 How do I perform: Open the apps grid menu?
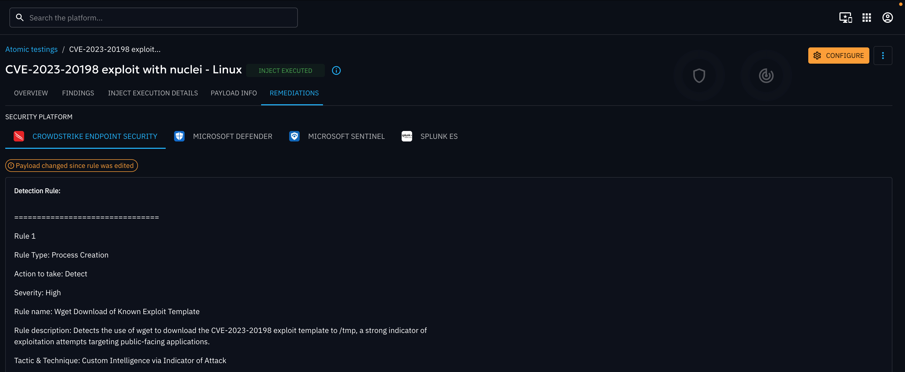tap(866, 18)
